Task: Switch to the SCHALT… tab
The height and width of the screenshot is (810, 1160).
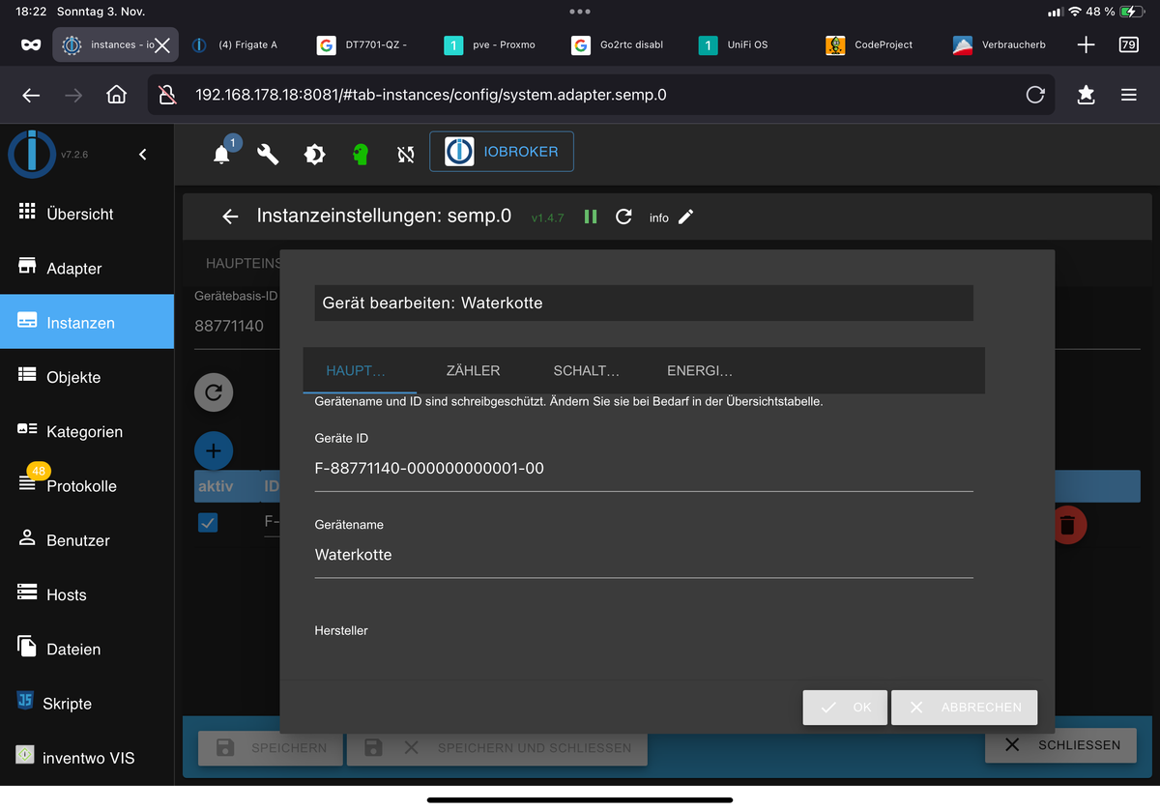Action: pyautogui.click(x=586, y=370)
